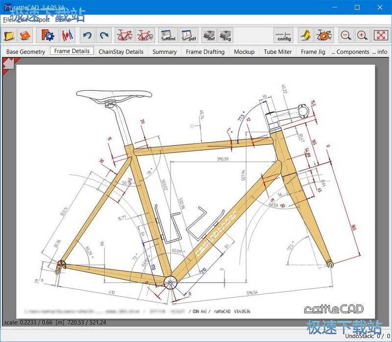Click the 596.54 front-center dimension

pyautogui.click(x=252, y=292)
